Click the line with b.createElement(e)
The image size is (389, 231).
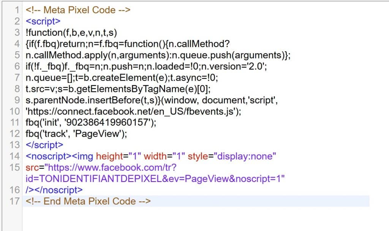click(x=122, y=78)
